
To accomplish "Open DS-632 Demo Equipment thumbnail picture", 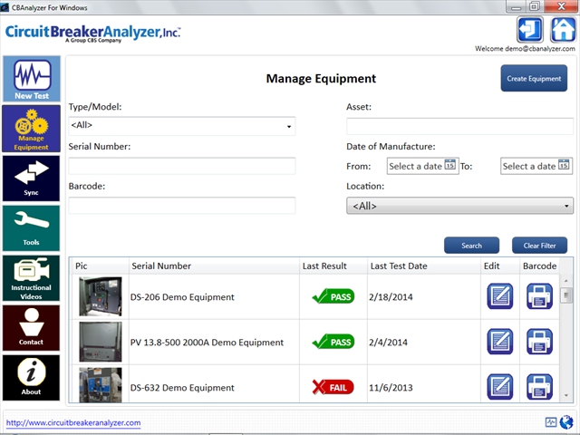I will (101, 384).
